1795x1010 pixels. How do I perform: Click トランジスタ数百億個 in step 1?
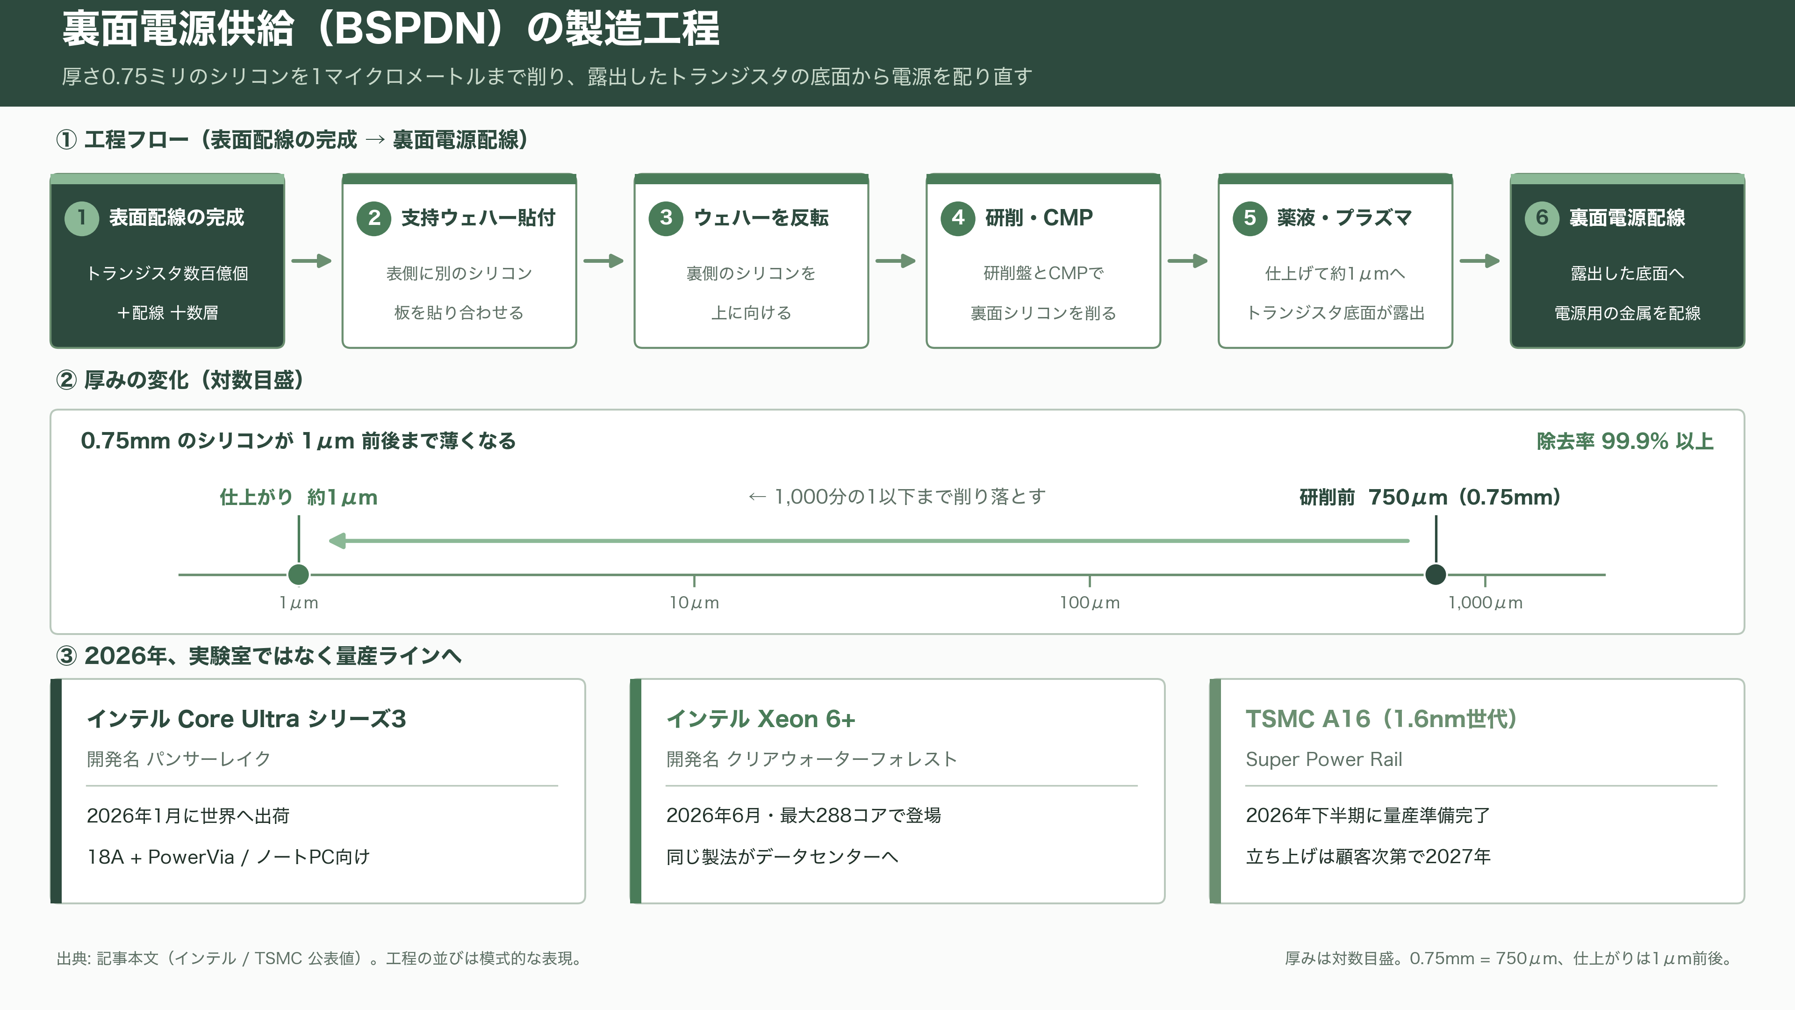point(167,273)
